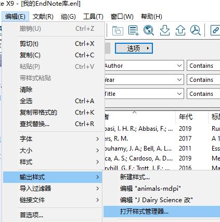Viewport: 220px width, 222px height.
Task: Choose 新建样式... from submenu
Action: coord(162,177)
